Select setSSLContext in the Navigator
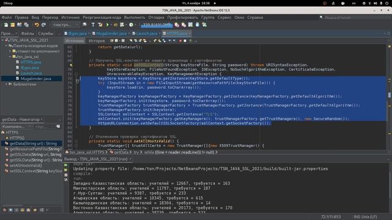Viewport: 392px width, 220px height. (36, 171)
